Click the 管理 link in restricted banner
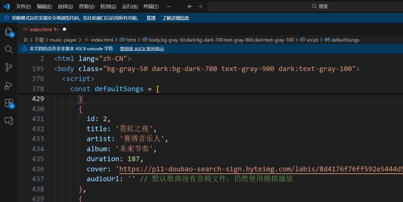This screenshot has height=202, width=403. pyautogui.click(x=151, y=18)
